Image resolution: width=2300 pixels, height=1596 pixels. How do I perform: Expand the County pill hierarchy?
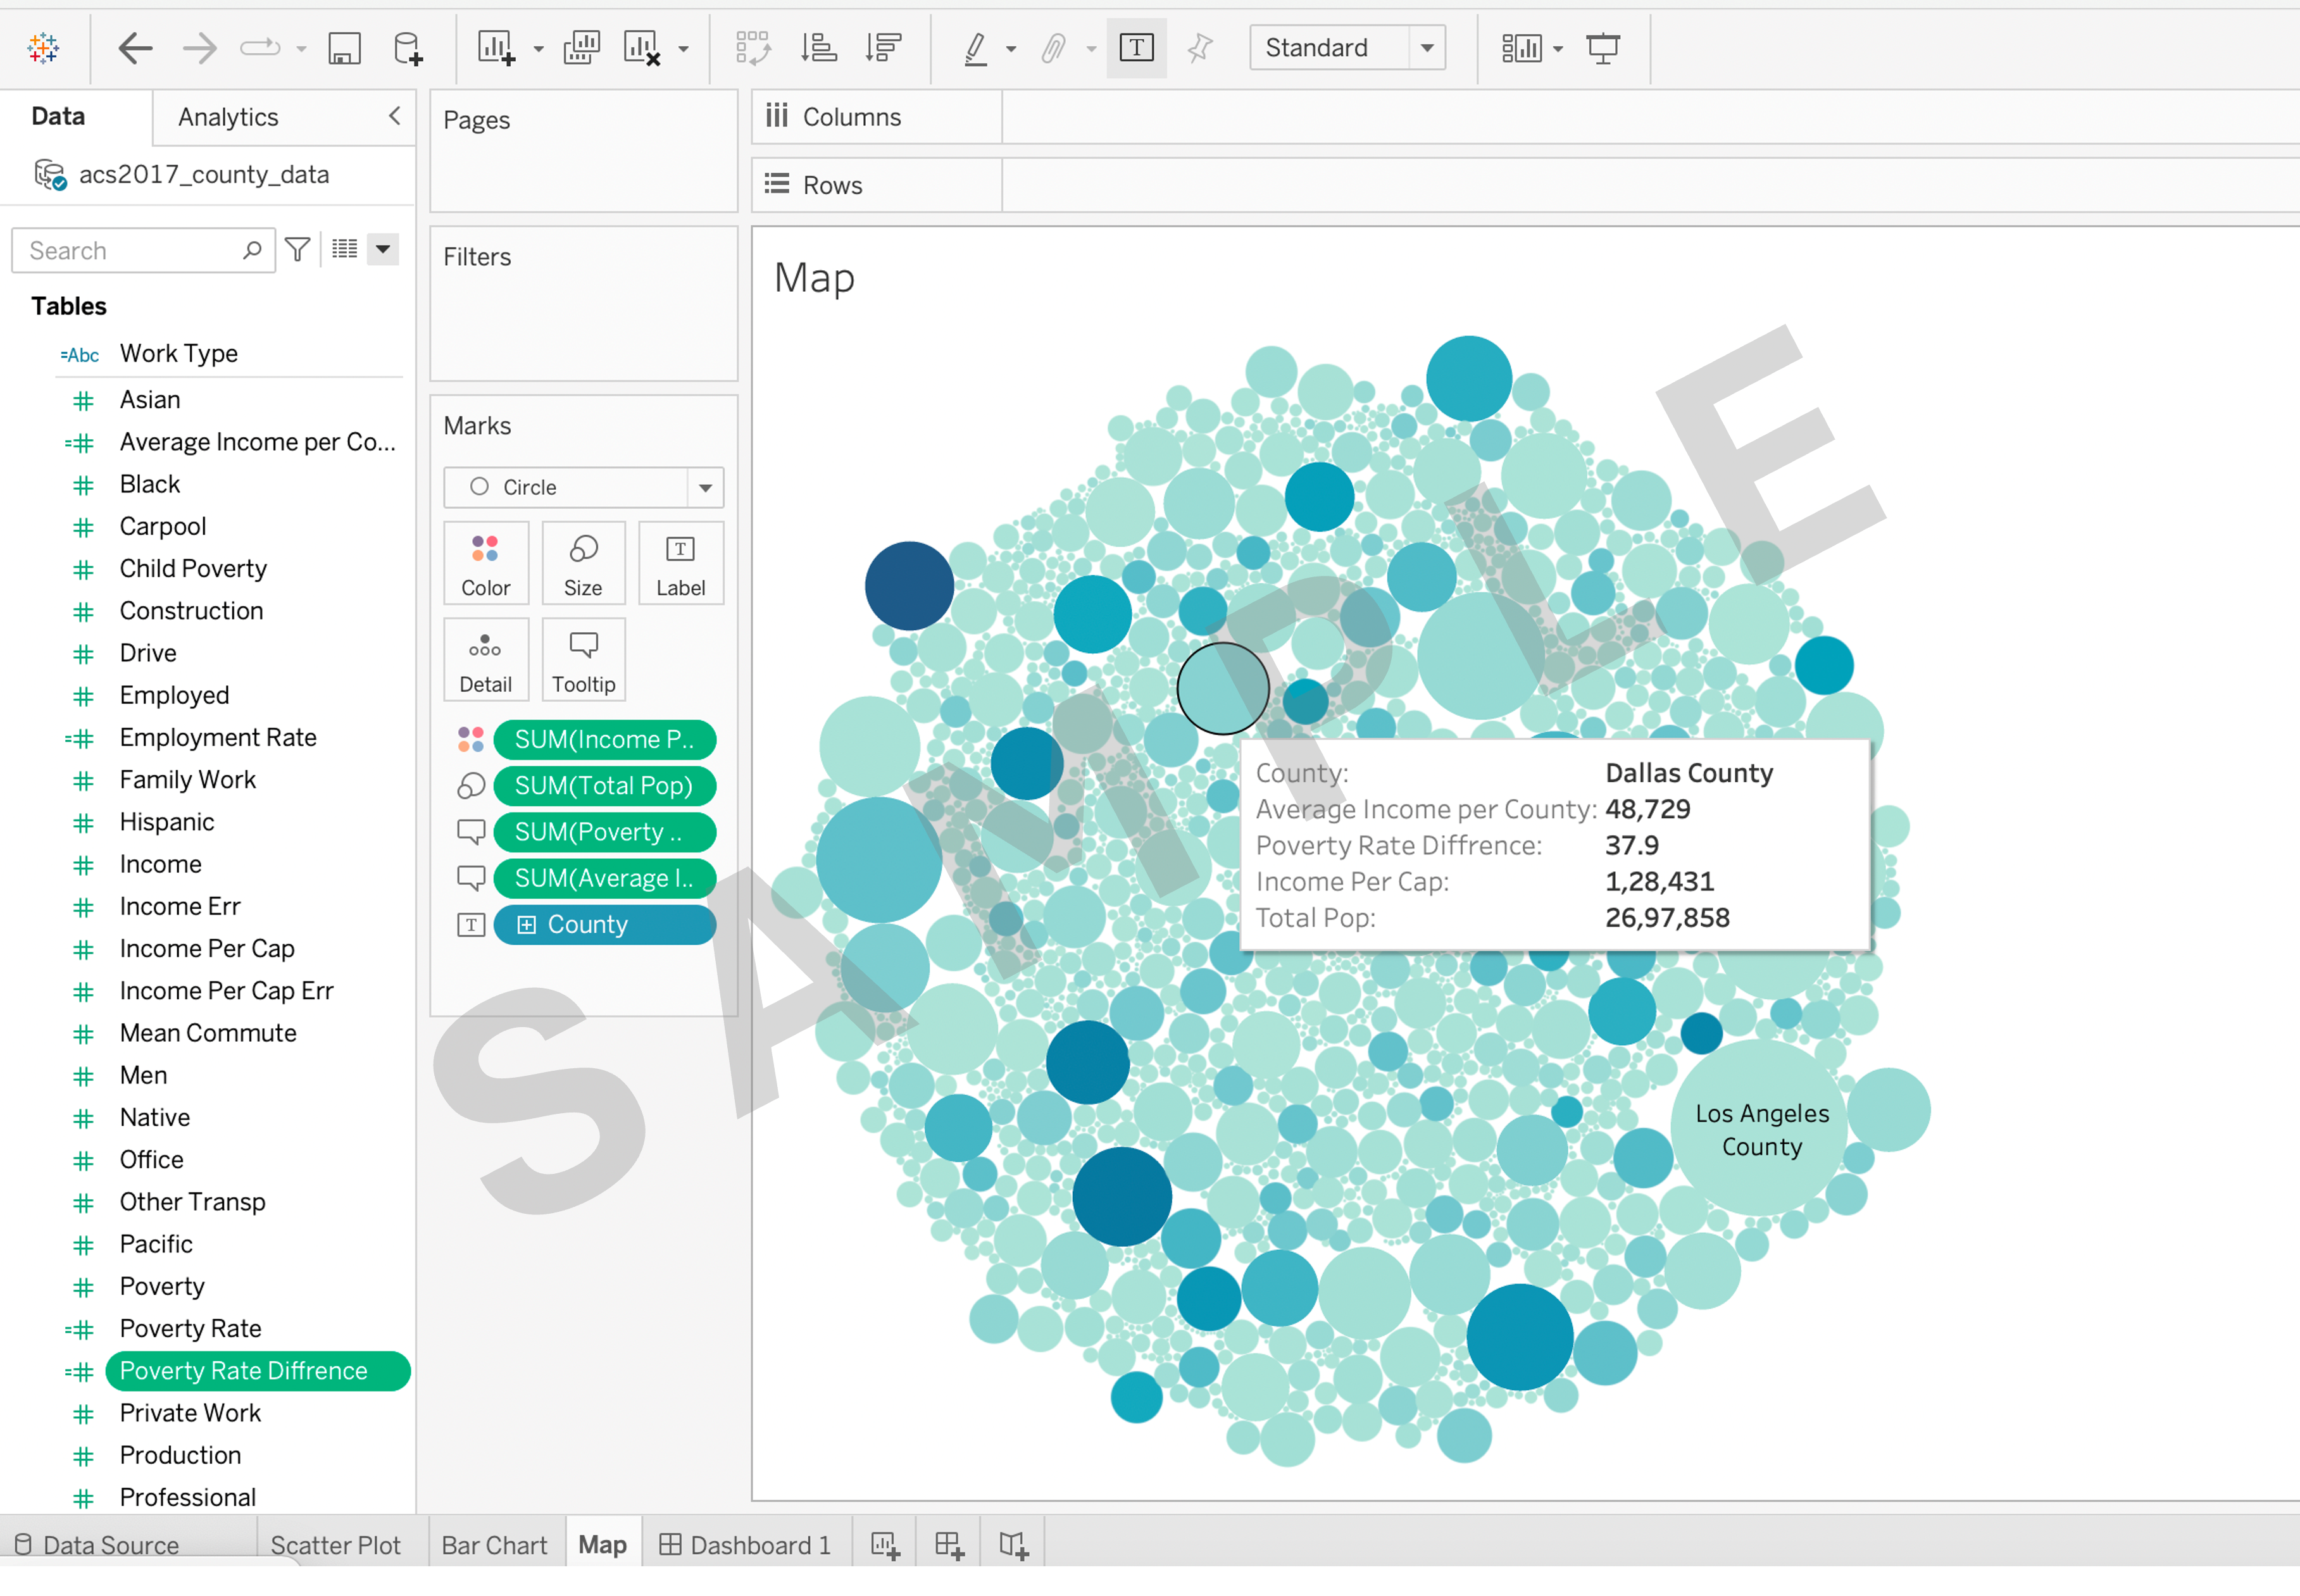(x=526, y=925)
